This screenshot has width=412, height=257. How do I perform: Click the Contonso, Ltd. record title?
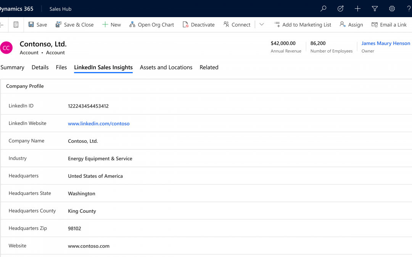coord(43,44)
